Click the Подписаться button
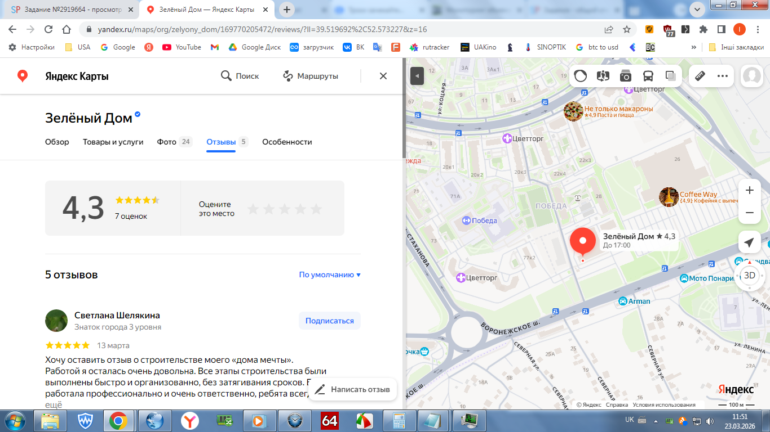The height and width of the screenshot is (432, 770). [x=330, y=321]
